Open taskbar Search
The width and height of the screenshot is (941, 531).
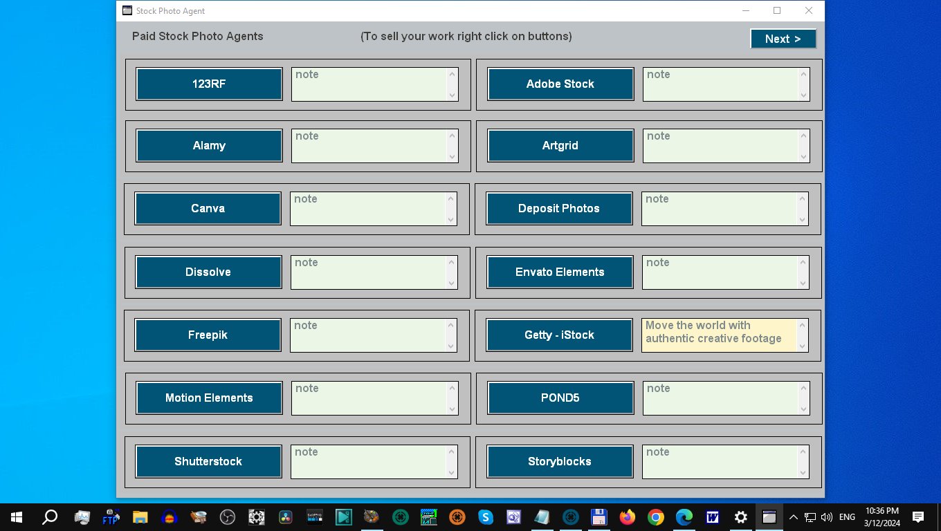pos(50,516)
